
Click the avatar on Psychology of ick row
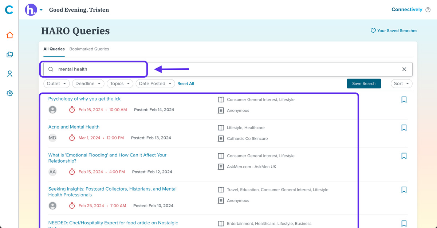pyautogui.click(x=53, y=110)
